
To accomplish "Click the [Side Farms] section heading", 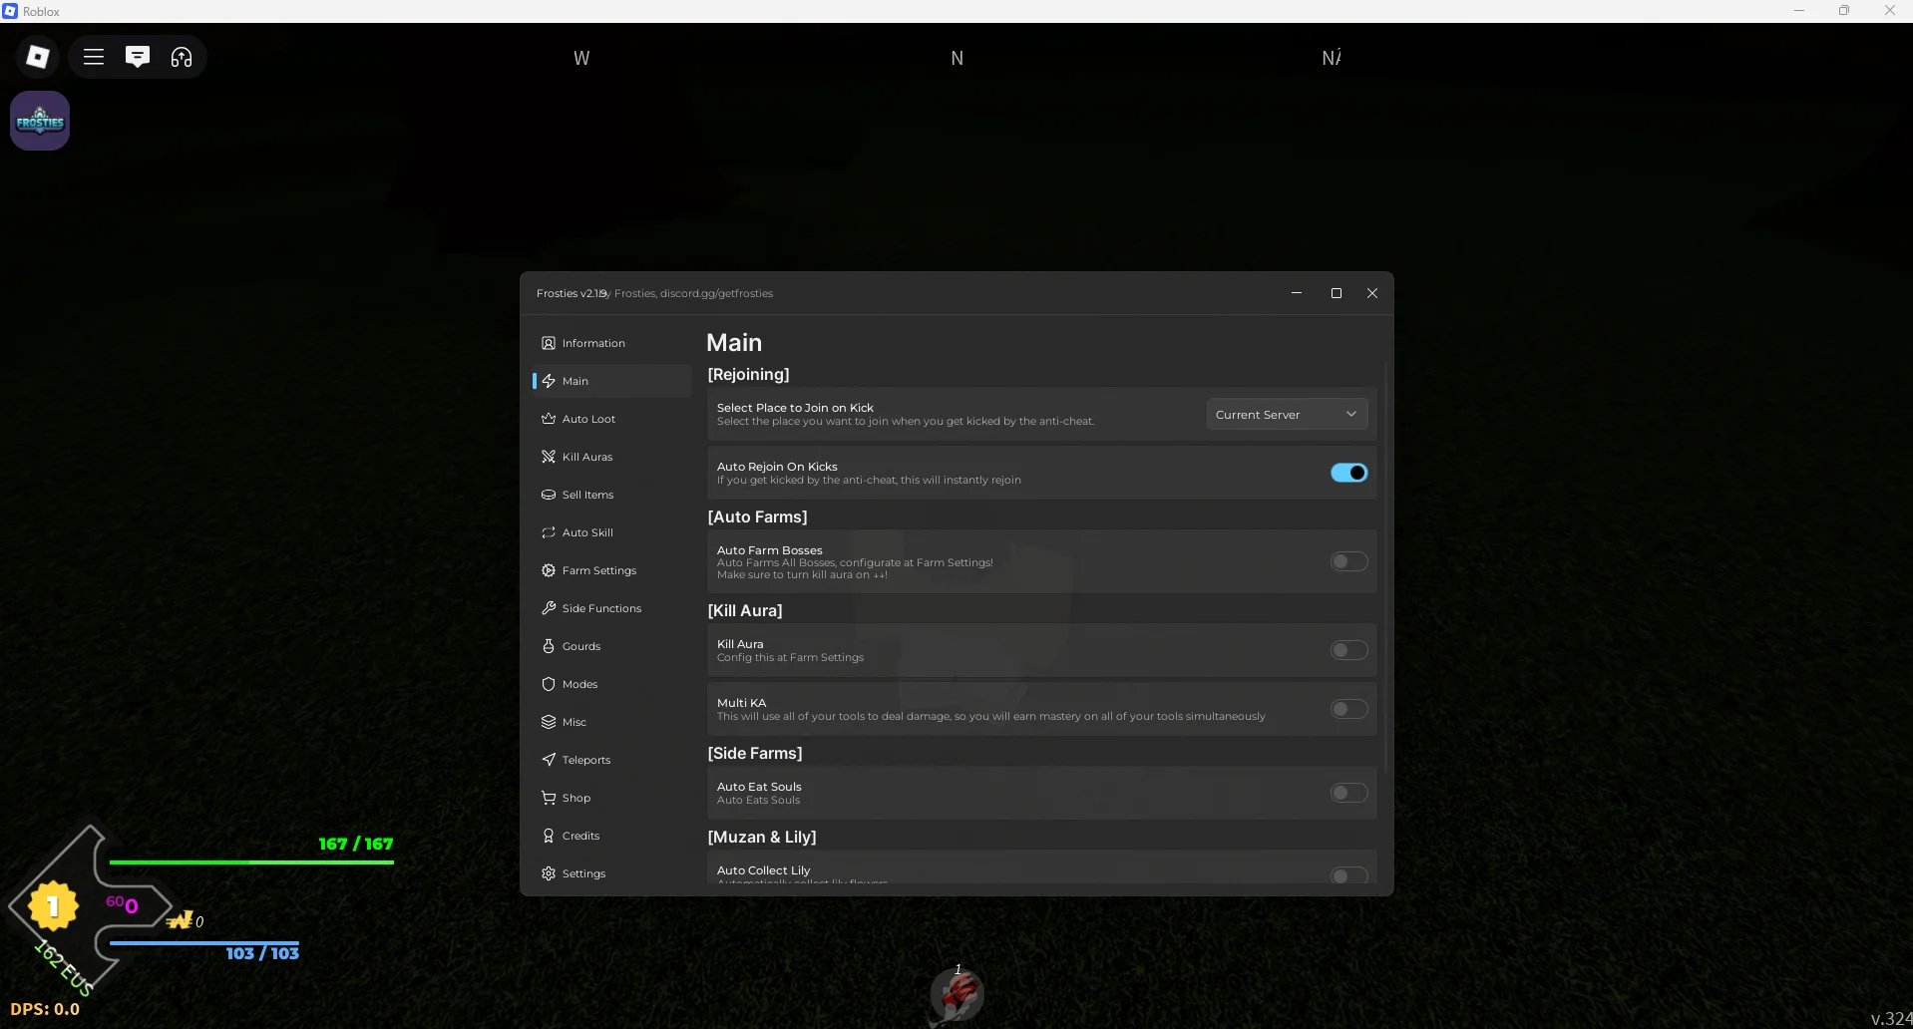I will 755,753.
